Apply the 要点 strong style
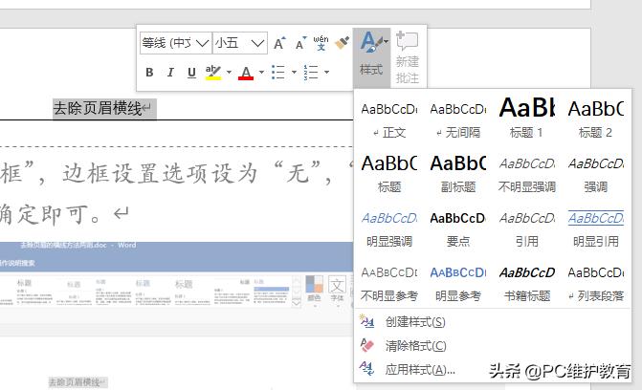Viewport: 642px width, 390px height. coord(458,228)
